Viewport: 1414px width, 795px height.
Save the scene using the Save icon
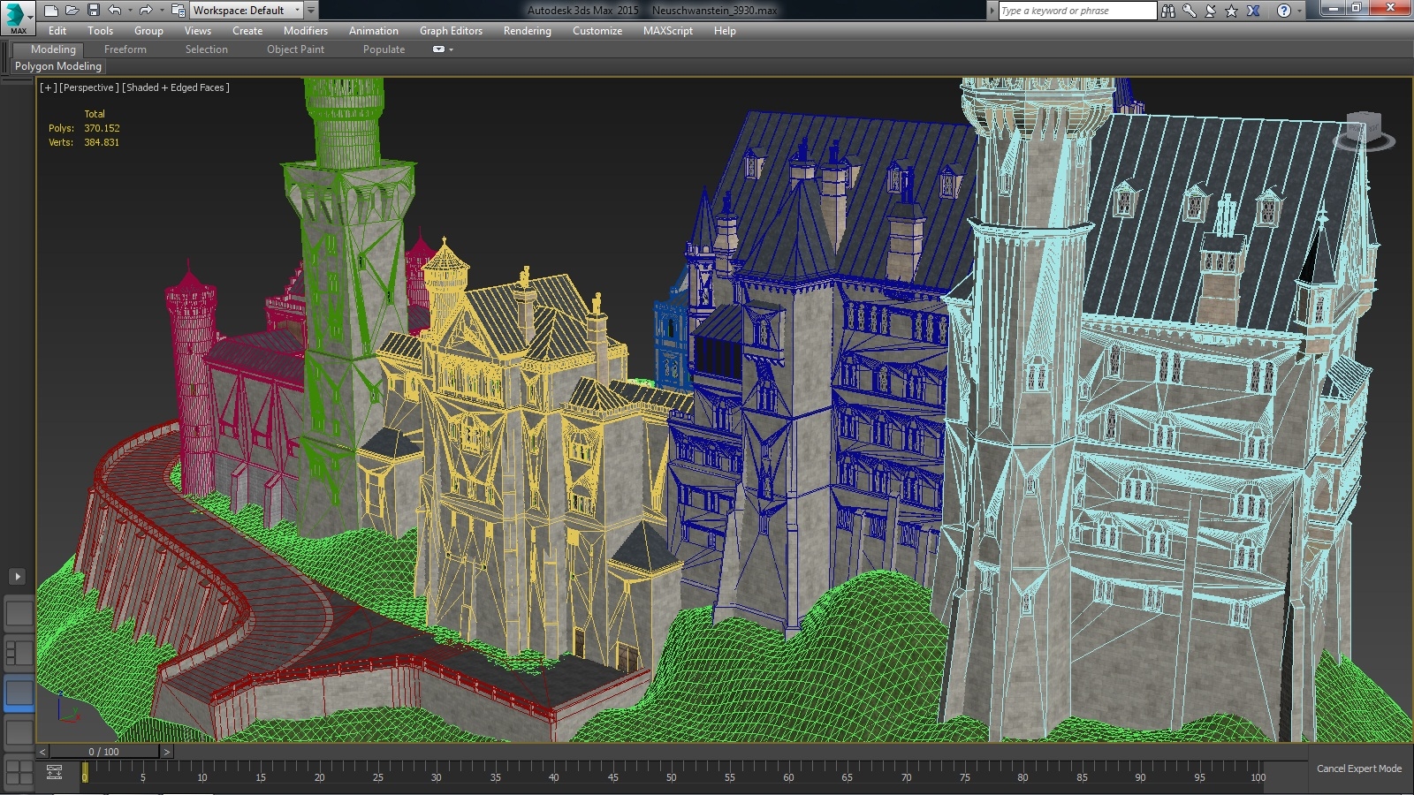(93, 10)
